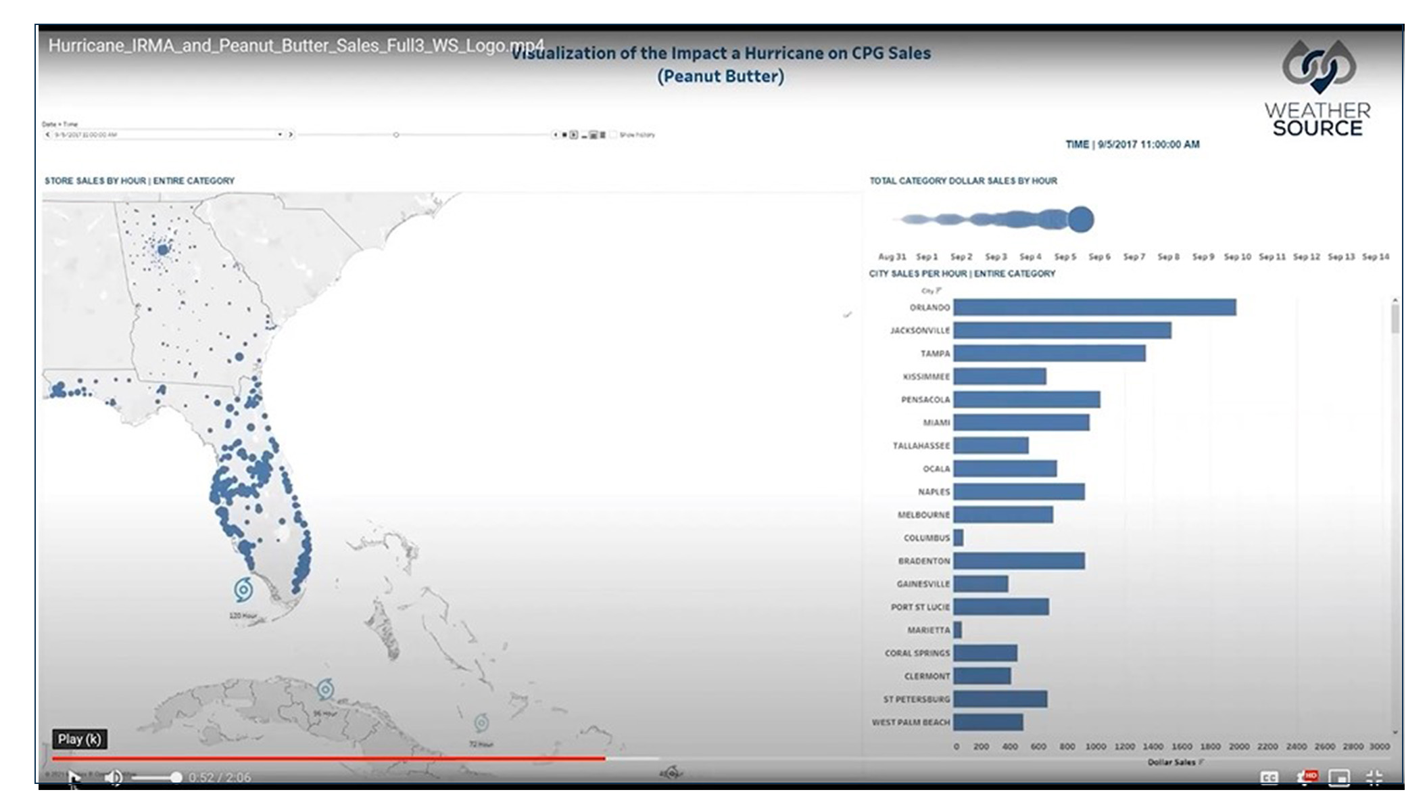This screenshot has height=811, width=1427.
Task: Step to next Date + Time value arrow
Action: click(x=291, y=135)
